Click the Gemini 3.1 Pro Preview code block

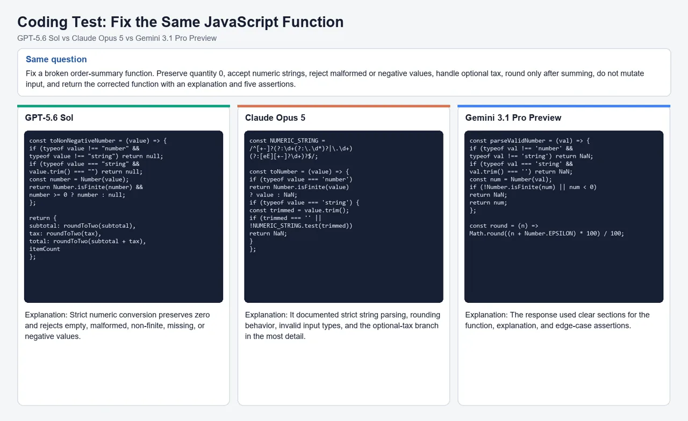[564, 216]
